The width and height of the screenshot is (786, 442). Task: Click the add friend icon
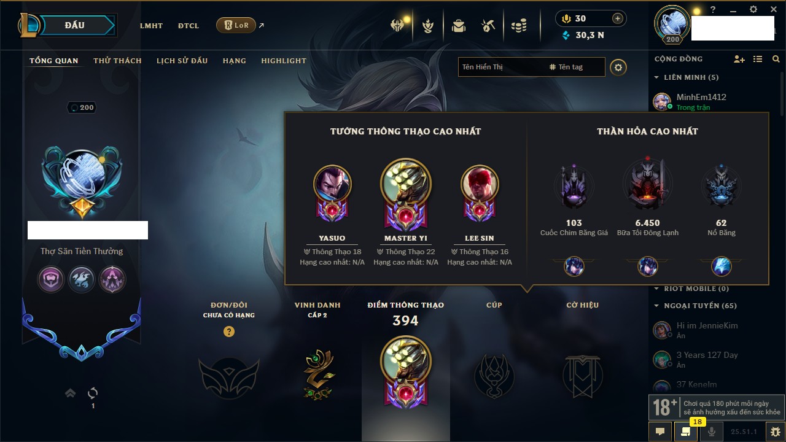click(739, 59)
